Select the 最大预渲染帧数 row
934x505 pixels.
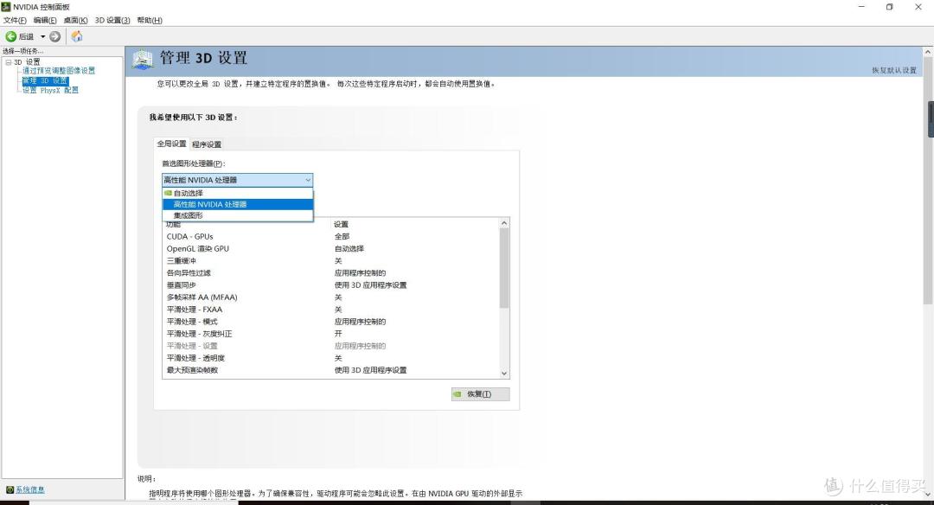331,370
